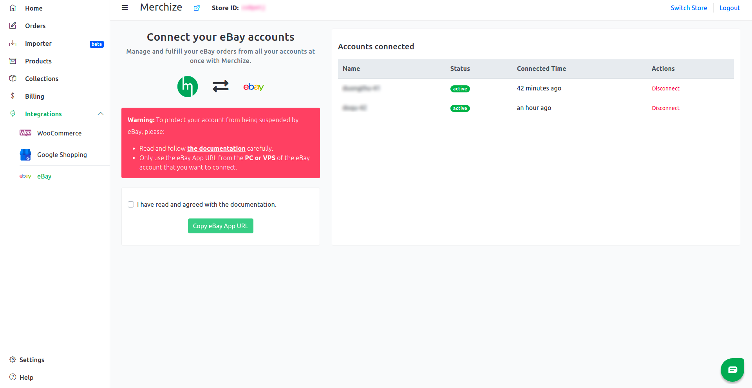The image size is (752, 388).
Task: Click the Name column header
Action: click(x=351, y=69)
